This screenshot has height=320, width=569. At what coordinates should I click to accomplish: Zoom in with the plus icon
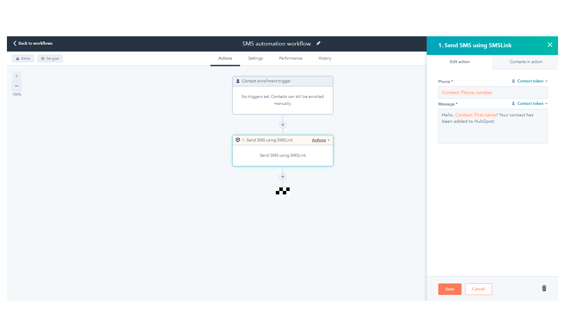17,76
